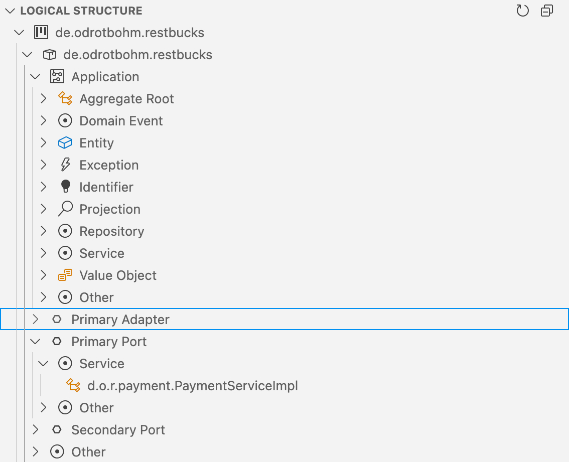The width and height of the screenshot is (569, 462).
Task: Click the Exception lightning bolt icon
Action: click(65, 165)
